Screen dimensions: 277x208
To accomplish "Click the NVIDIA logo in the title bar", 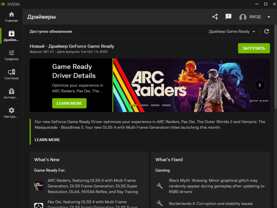I will [3, 4].
